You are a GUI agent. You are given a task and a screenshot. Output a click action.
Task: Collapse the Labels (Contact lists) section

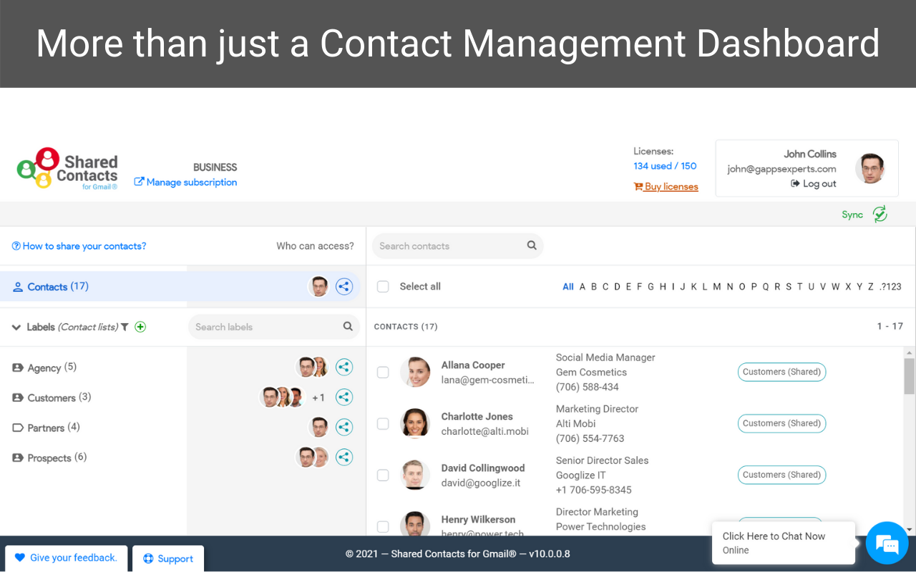16,327
